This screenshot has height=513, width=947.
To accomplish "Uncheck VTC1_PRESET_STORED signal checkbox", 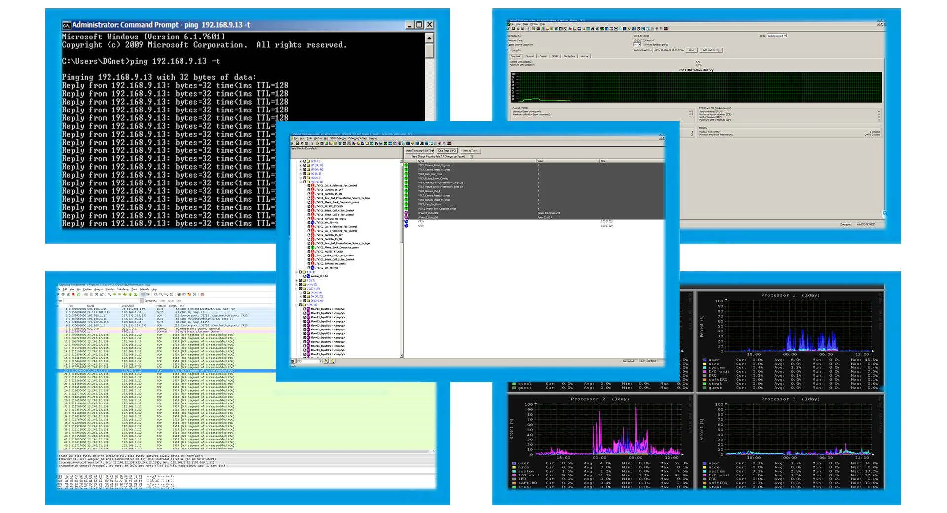I will [x=309, y=206].
